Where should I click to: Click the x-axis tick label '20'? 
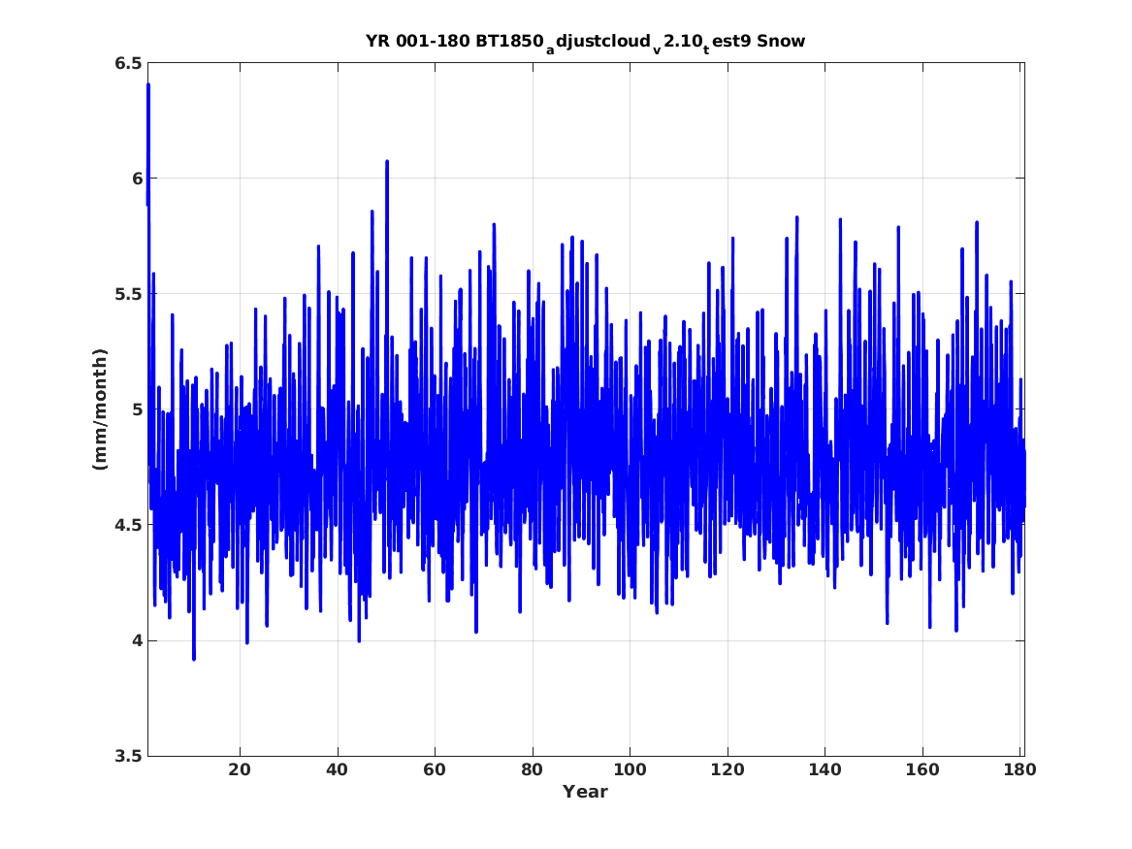pyautogui.click(x=240, y=769)
